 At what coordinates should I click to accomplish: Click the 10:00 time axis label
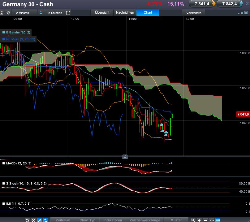point(75,19)
